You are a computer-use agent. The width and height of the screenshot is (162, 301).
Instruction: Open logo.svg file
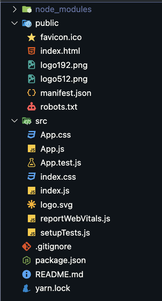(56, 205)
